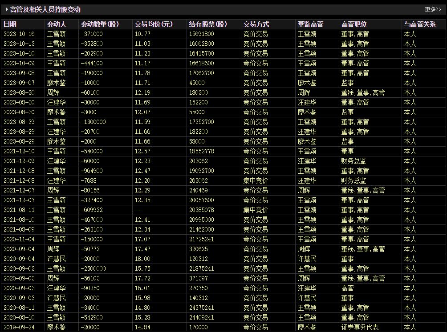Open the 更多>> link

coord(433,10)
